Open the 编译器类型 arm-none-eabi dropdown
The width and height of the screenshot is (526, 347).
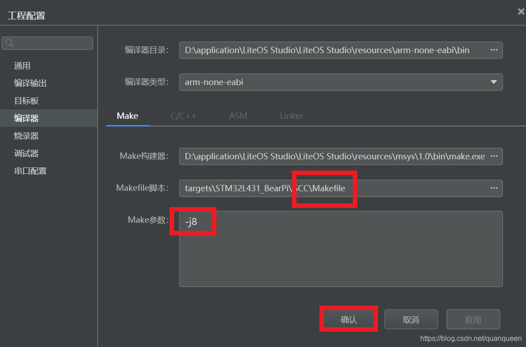coord(341,82)
